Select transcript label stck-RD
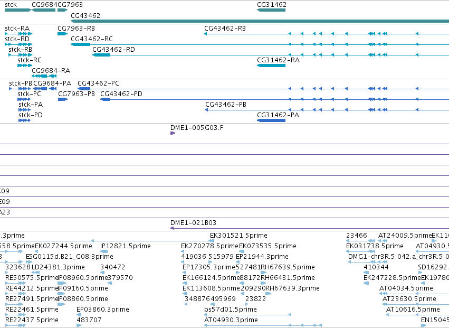The width and height of the screenshot is (449, 328). pos(17,39)
